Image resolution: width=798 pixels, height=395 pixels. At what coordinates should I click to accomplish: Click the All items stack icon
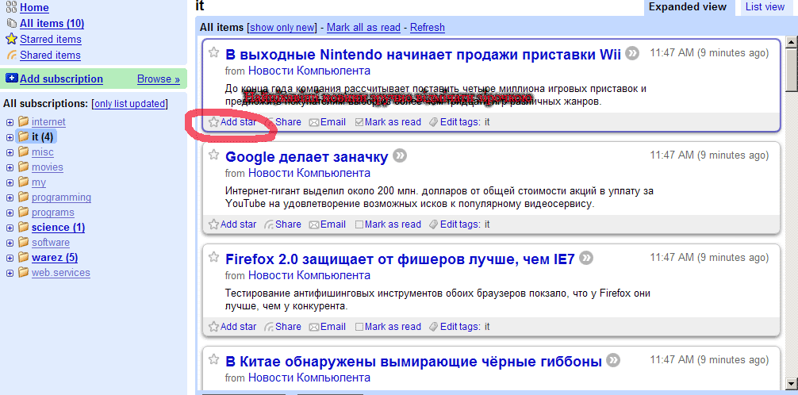(12, 24)
